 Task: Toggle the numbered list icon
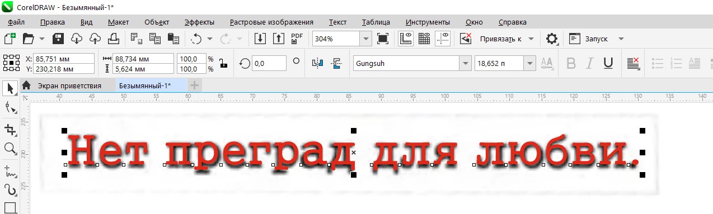[677, 64]
